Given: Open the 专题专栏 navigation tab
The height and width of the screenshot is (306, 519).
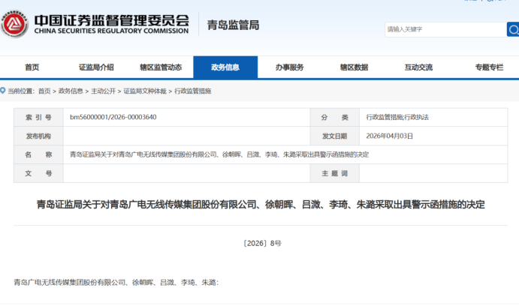Looking at the screenshot, I should [x=488, y=67].
